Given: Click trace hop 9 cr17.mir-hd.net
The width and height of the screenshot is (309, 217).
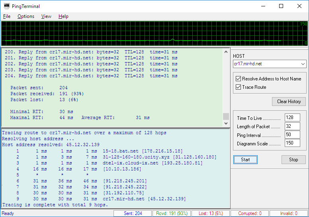Looking at the screenshot, I should (x=101, y=199).
